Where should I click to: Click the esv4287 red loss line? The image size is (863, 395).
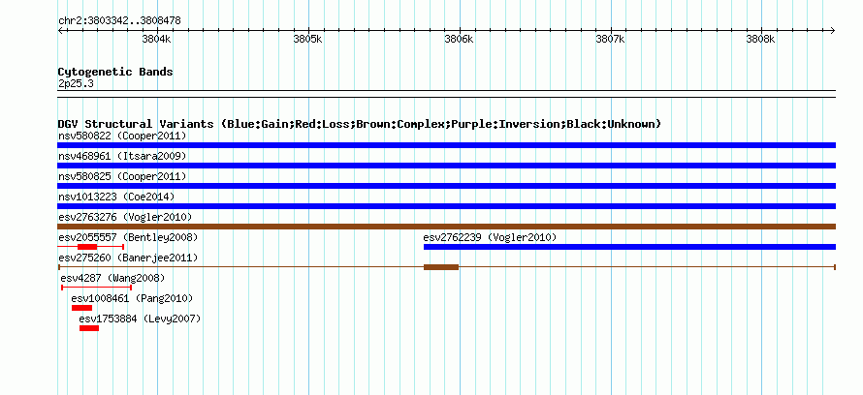[x=96, y=288]
